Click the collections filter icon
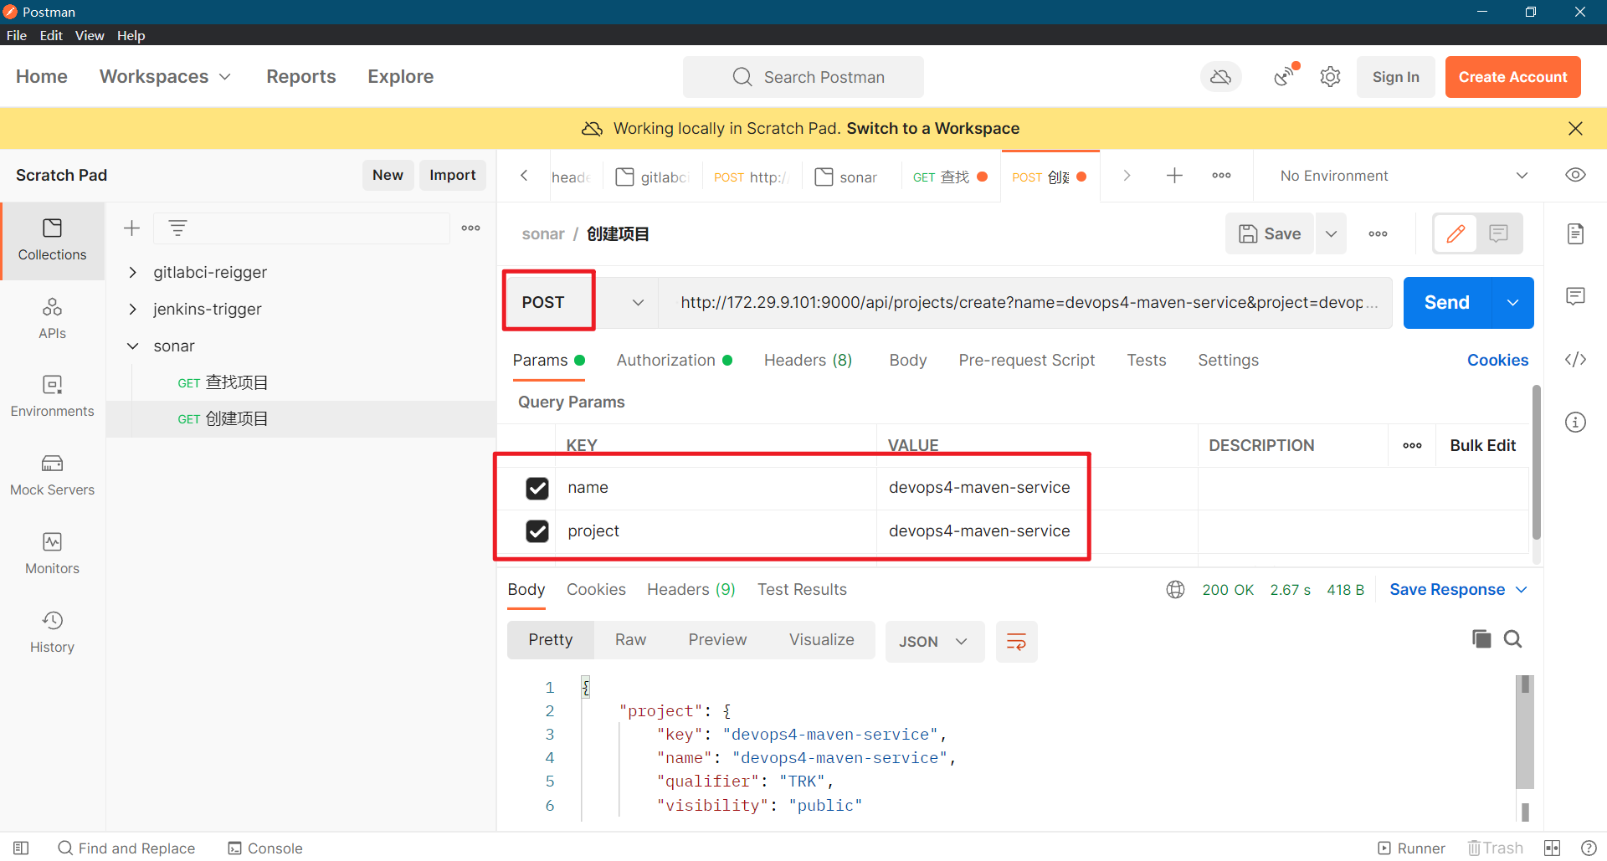 (177, 228)
